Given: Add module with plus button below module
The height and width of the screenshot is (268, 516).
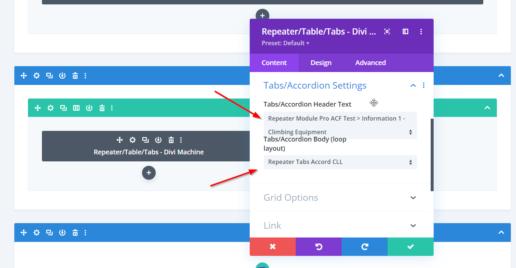Looking at the screenshot, I should click(149, 172).
